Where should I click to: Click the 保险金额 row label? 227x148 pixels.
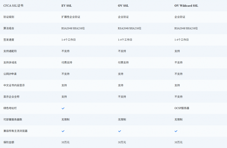point(9,143)
